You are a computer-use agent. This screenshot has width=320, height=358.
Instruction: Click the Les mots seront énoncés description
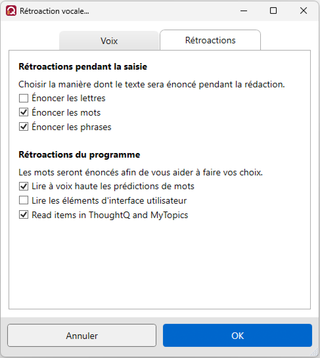(141, 172)
